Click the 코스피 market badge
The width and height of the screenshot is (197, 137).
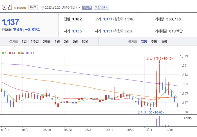(33, 8)
